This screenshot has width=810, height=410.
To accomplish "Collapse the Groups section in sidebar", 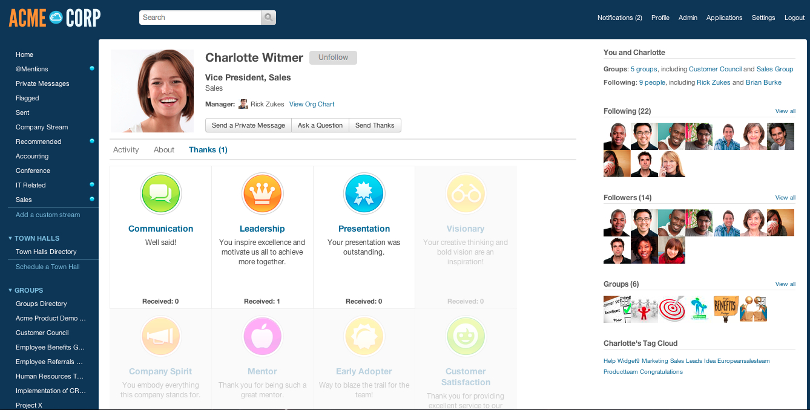I will pos(10,290).
